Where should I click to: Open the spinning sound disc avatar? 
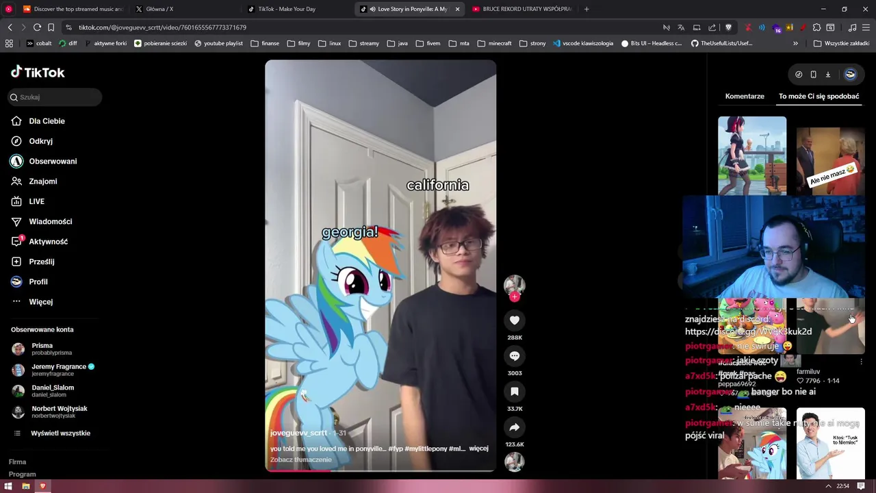(515, 462)
